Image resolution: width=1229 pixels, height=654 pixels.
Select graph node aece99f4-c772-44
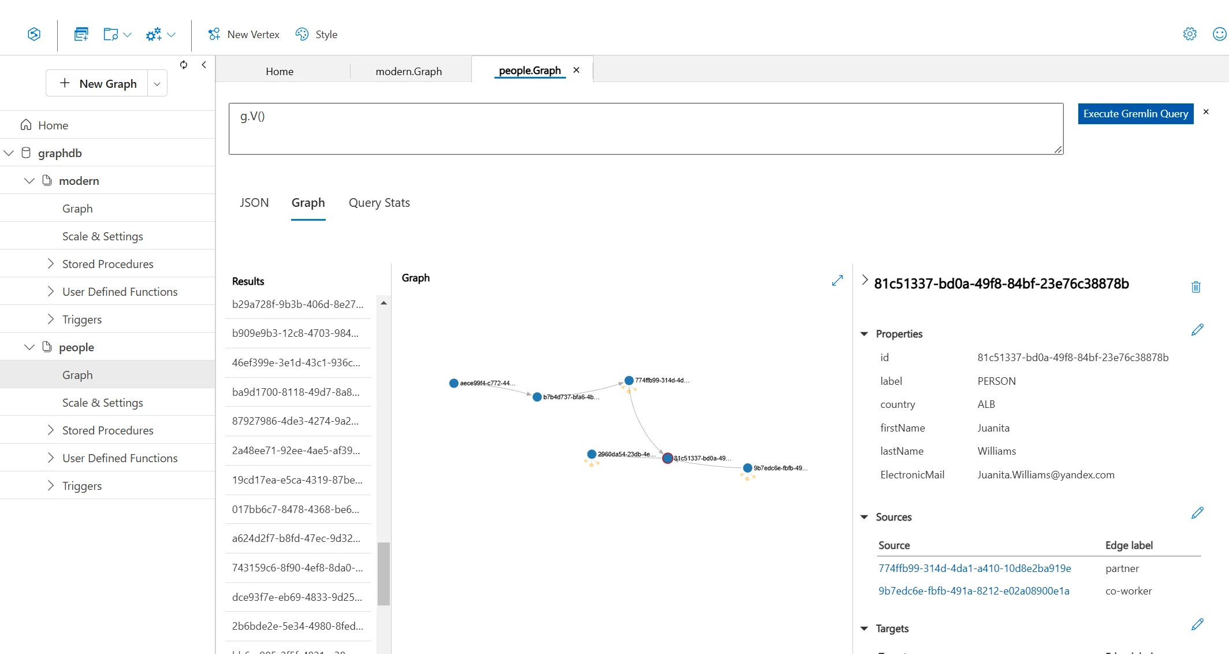(454, 383)
